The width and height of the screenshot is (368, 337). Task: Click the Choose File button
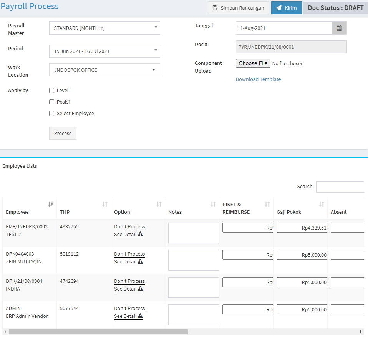click(253, 63)
